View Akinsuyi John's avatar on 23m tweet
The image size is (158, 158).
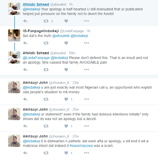(14, 87)
